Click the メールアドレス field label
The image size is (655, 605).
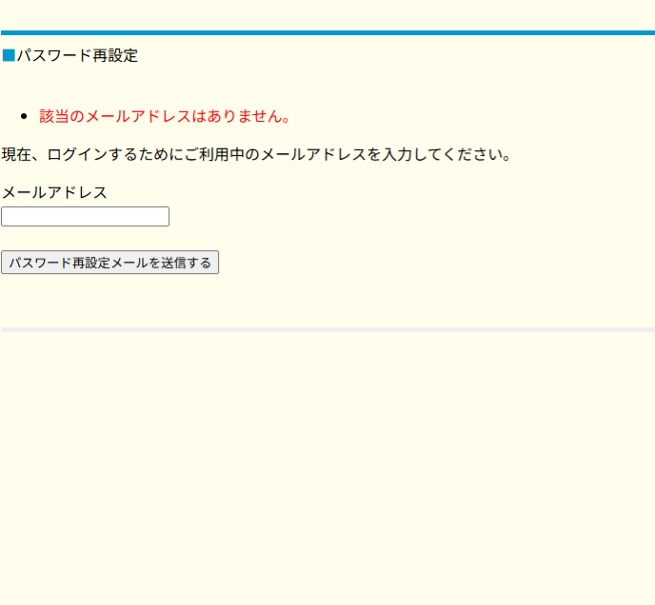click(x=54, y=192)
